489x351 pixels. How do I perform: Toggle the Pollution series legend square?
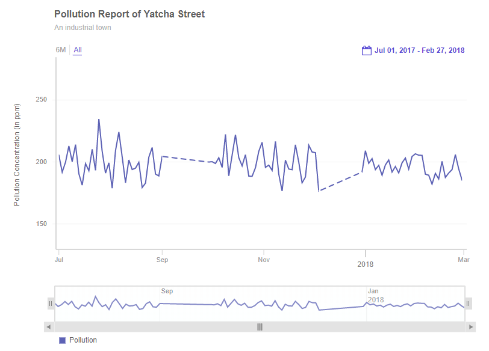[62, 340]
